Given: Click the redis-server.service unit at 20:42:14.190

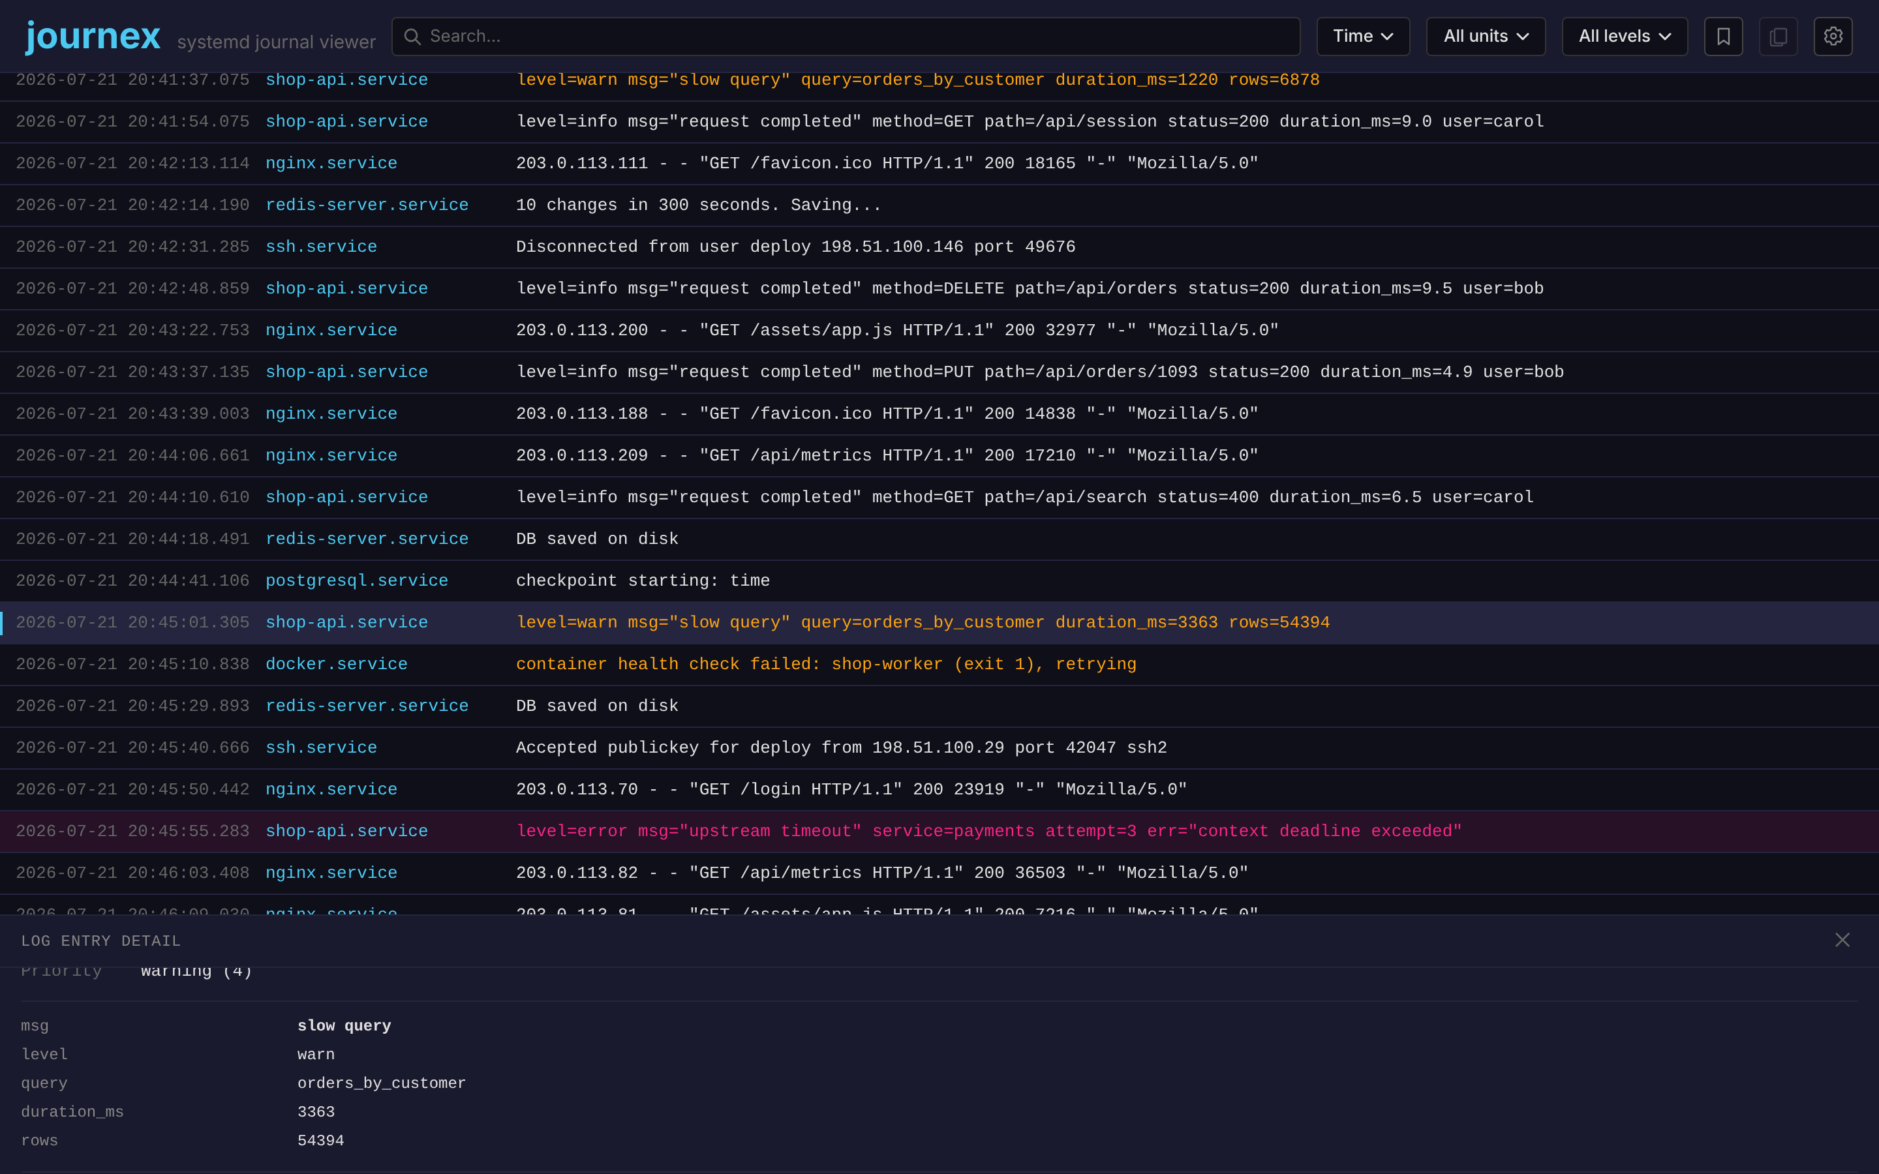Looking at the screenshot, I should pos(367,205).
